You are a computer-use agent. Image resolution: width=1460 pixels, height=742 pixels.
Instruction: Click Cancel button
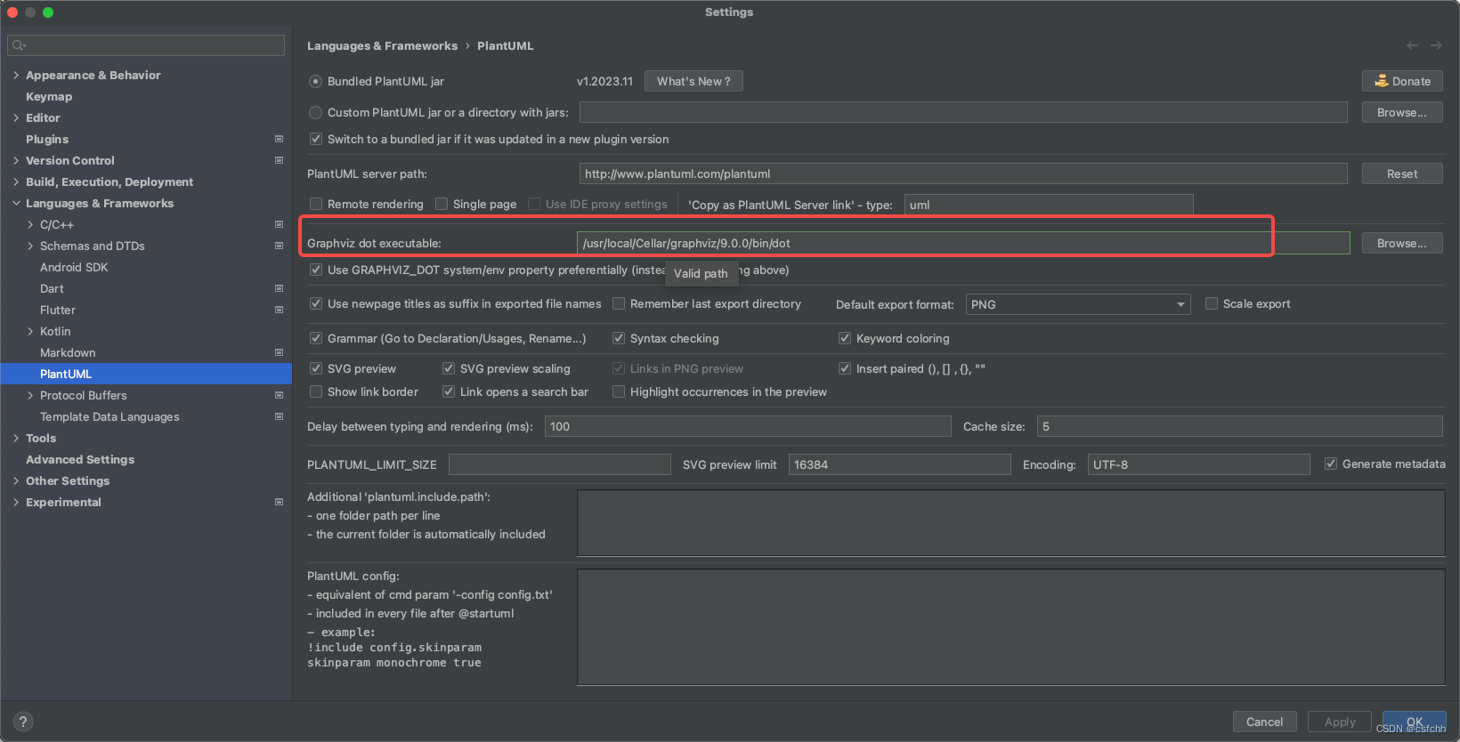(1264, 722)
